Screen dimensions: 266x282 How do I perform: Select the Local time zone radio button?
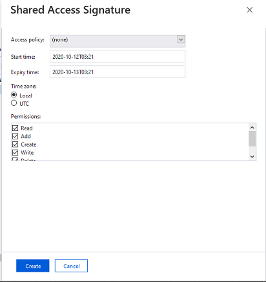14,95
